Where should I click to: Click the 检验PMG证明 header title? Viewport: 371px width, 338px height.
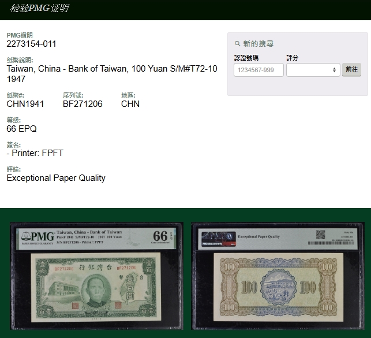[39, 8]
